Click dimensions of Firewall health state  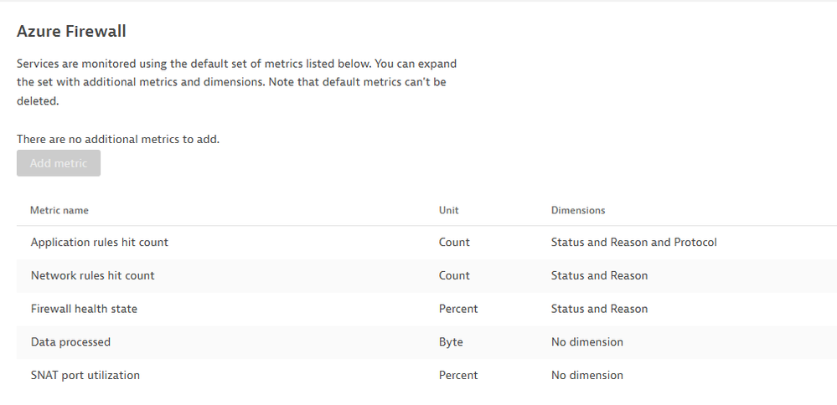point(599,309)
